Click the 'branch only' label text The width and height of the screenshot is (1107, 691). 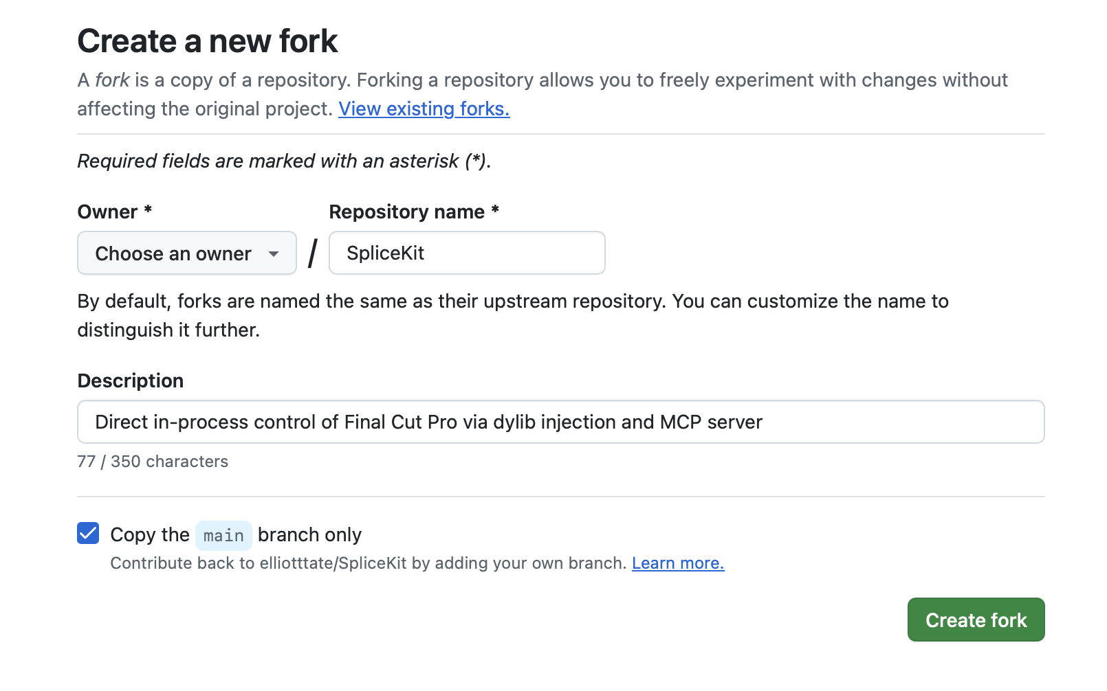(309, 535)
